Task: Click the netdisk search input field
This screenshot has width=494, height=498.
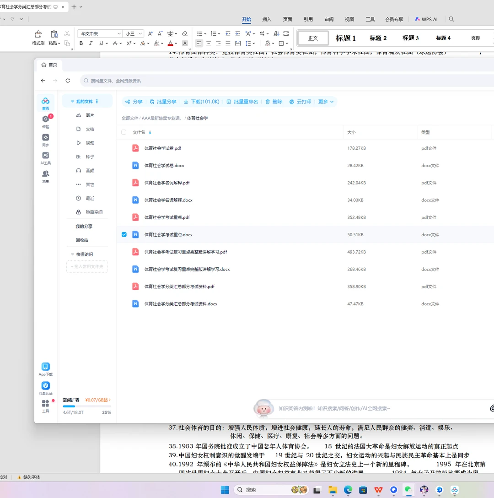Action: pyautogui.click(x=286, y=81)
